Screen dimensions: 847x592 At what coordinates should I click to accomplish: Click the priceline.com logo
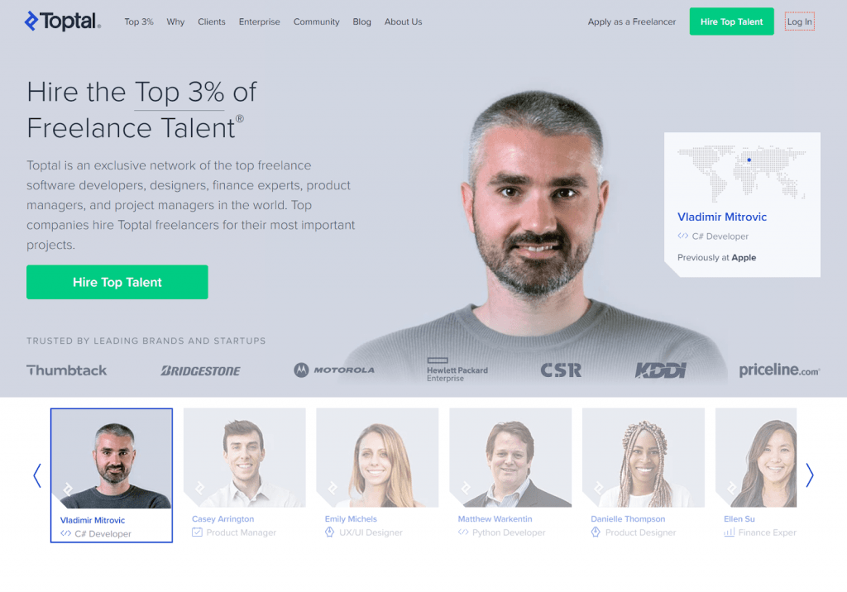click(x=779, y=370)
